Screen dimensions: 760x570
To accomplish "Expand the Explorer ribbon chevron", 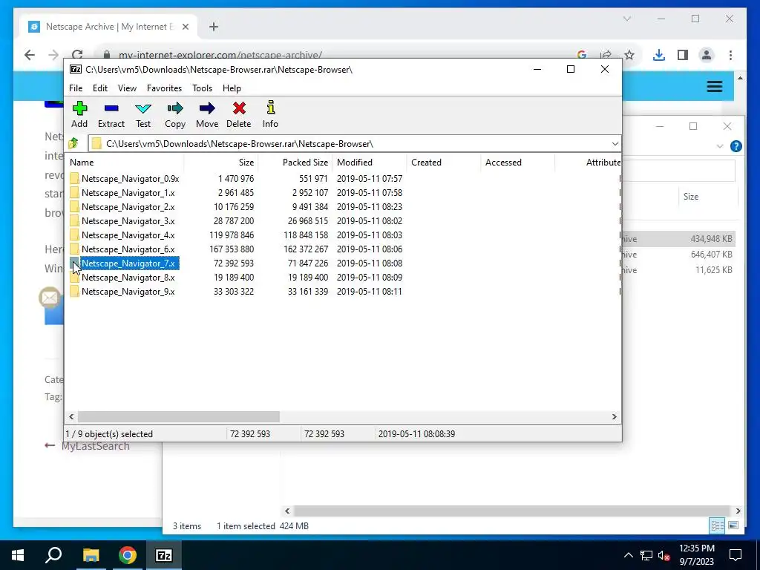I will tap(720, 146).
